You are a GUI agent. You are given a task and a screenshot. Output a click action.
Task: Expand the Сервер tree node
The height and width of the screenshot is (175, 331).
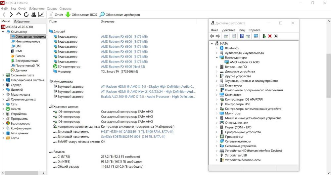tap(3, 85)
